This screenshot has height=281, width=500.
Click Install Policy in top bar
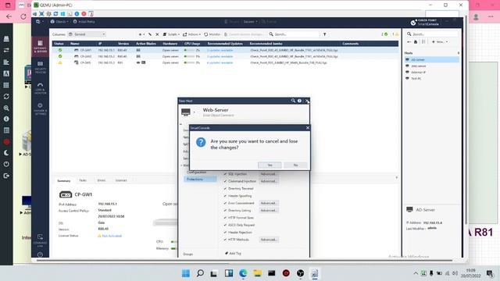[84, 22]
